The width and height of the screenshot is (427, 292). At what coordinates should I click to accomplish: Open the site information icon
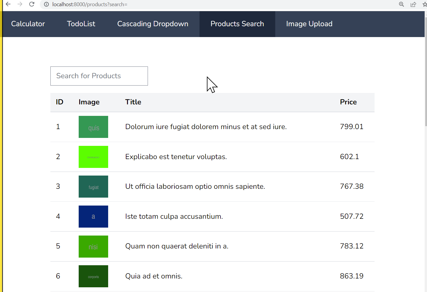[x=46, y=4]
